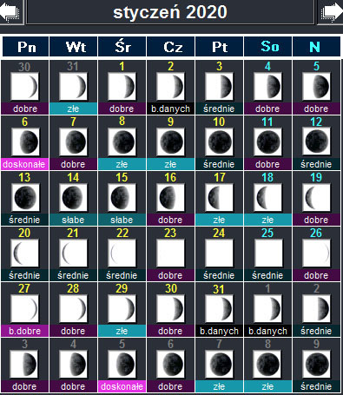Select the Pt weekday header
343x395 pixels.
pos(220,47)
